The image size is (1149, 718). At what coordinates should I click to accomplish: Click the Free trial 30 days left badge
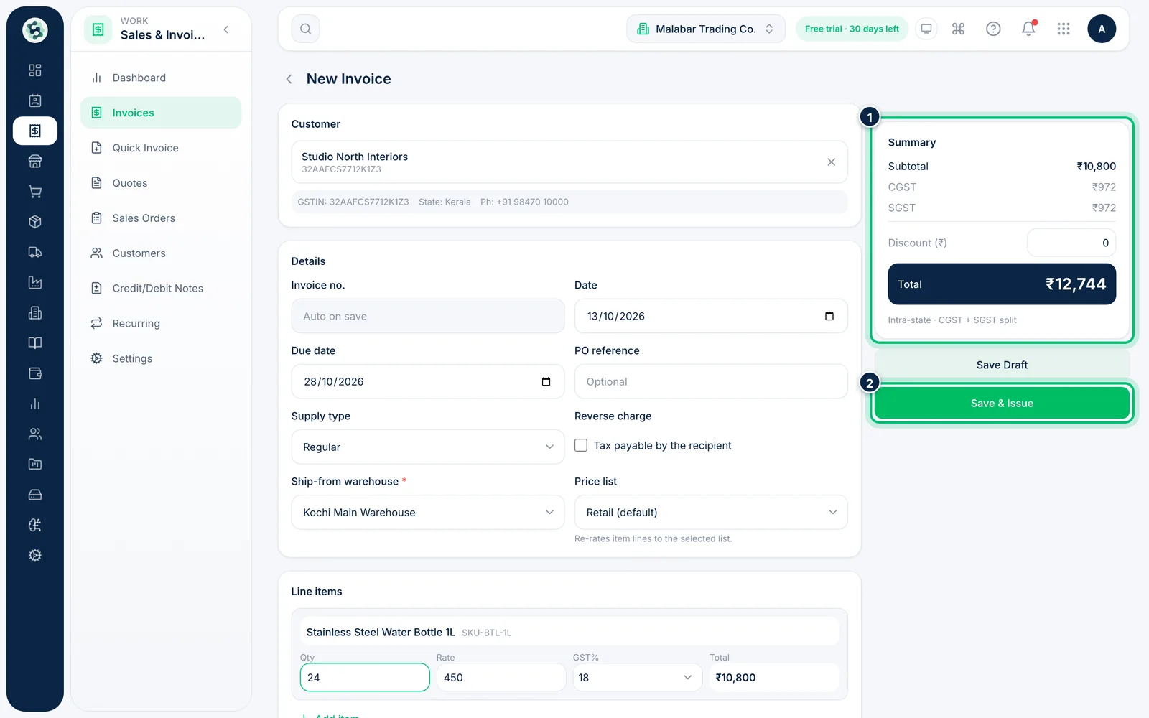coord(852,29)
